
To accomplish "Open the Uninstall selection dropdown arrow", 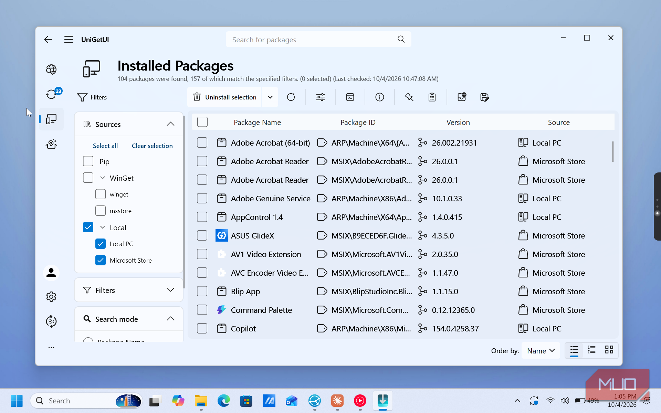I will coord(270,97).
